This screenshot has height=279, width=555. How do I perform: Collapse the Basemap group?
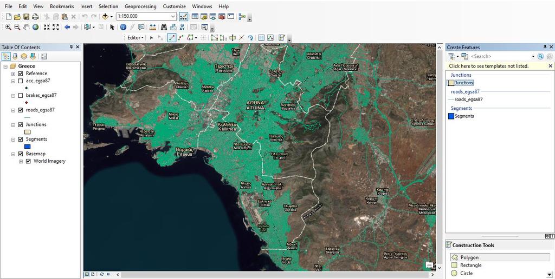click(x=13, y=154)
